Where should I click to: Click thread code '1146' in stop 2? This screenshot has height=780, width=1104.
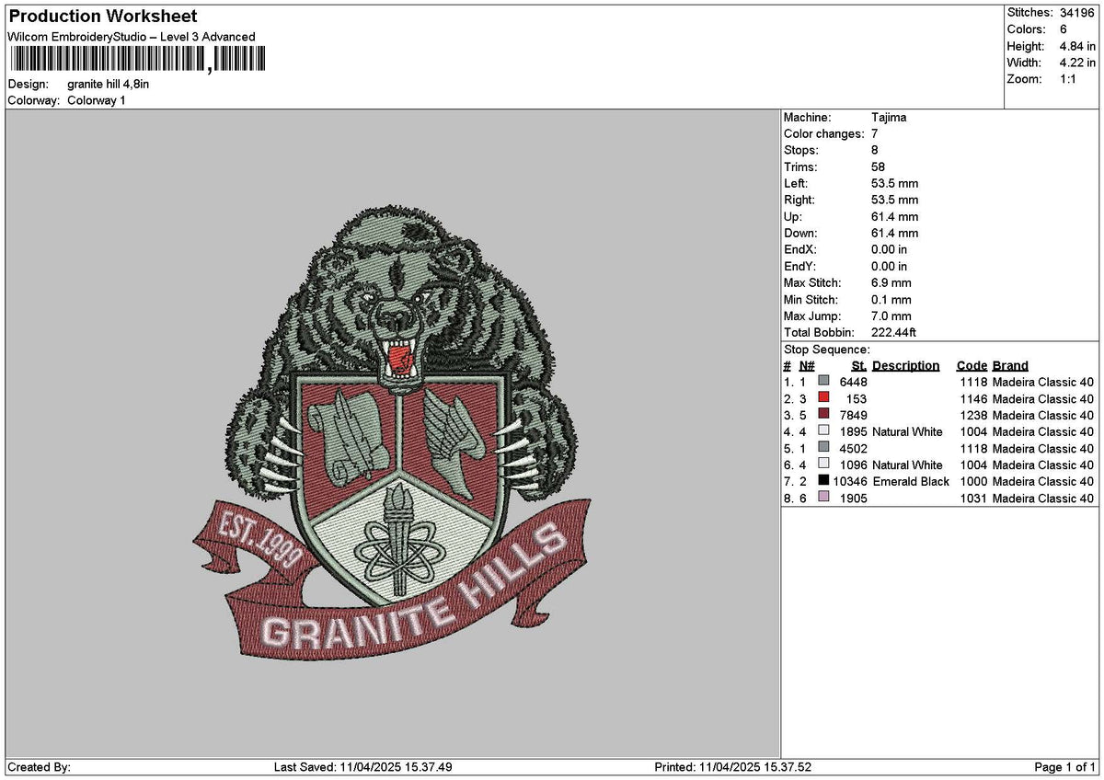point(973,398)
